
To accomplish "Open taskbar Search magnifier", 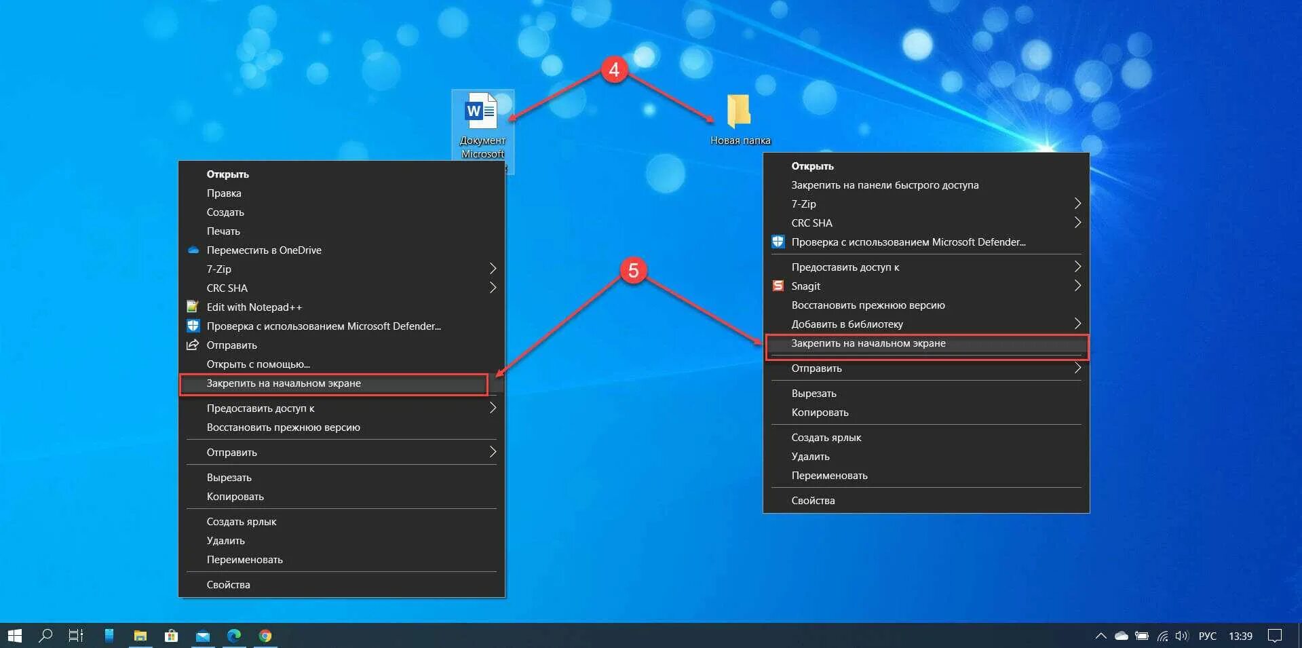I will (x=45, y=636).
